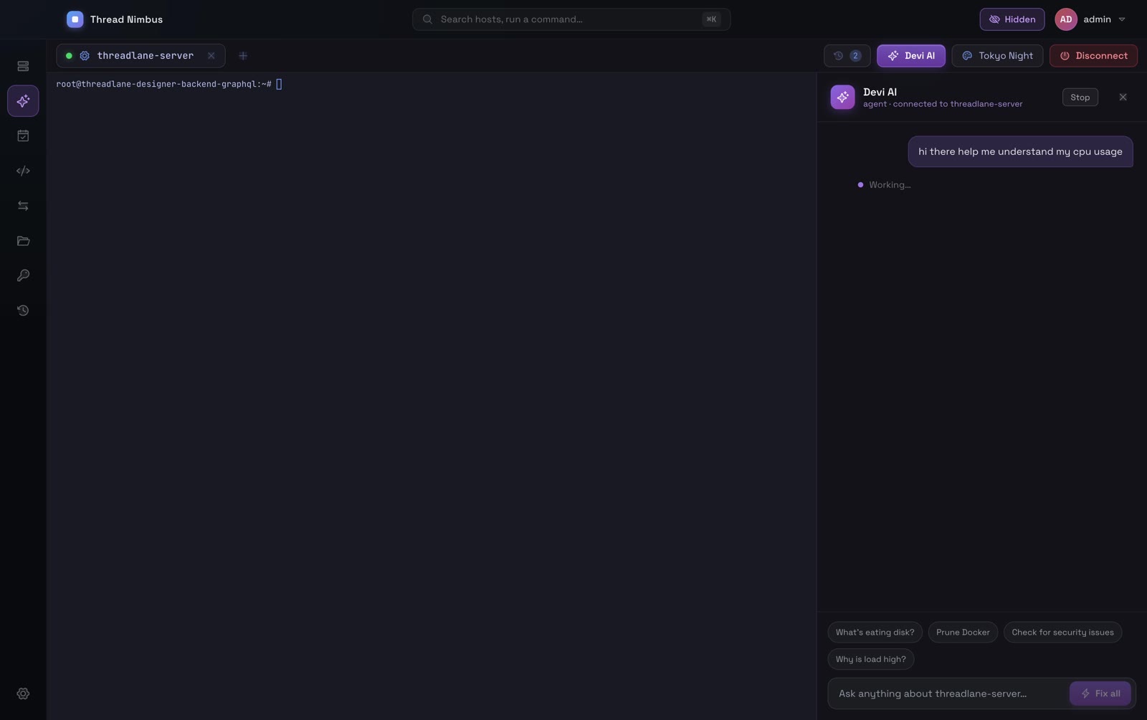Toggle the Devi AI panel button
This screenshot has width=1147, height=720.
(x=910, y=56)
